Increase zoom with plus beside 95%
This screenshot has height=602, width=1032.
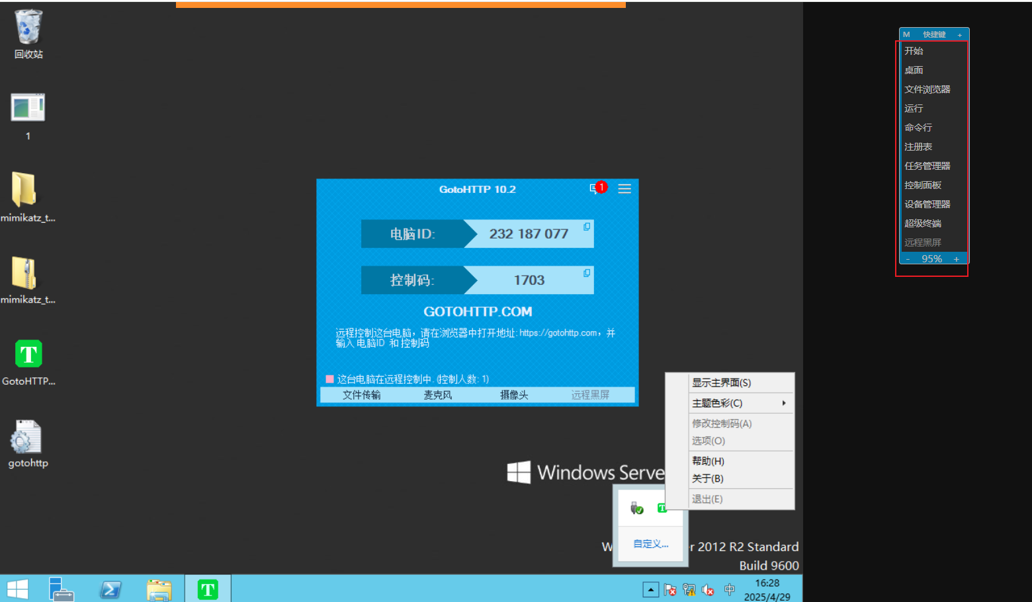click(x=956, y=259)
